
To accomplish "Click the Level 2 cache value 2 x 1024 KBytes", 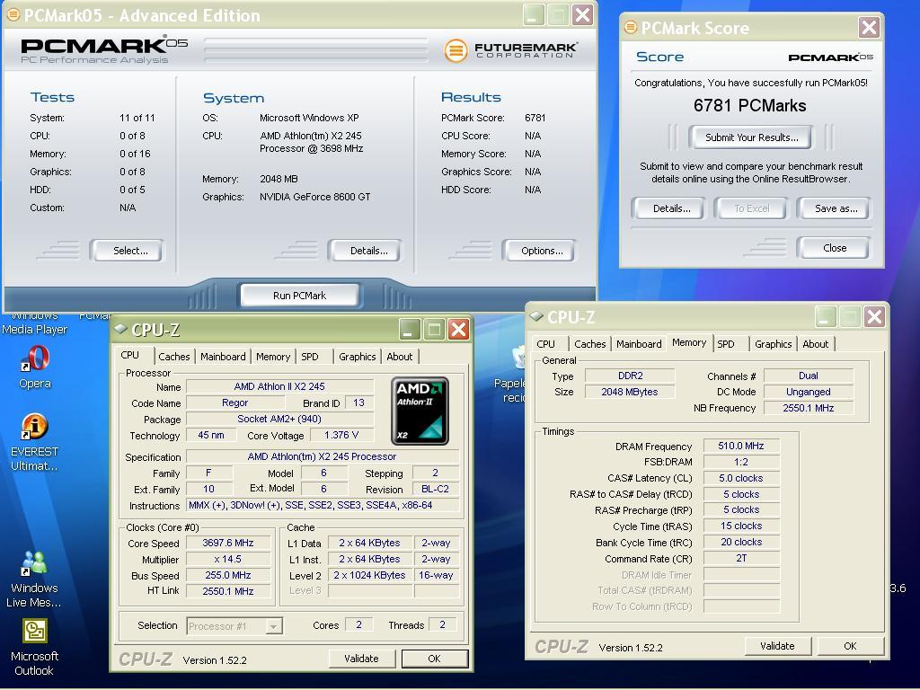I will click(369, 575).
